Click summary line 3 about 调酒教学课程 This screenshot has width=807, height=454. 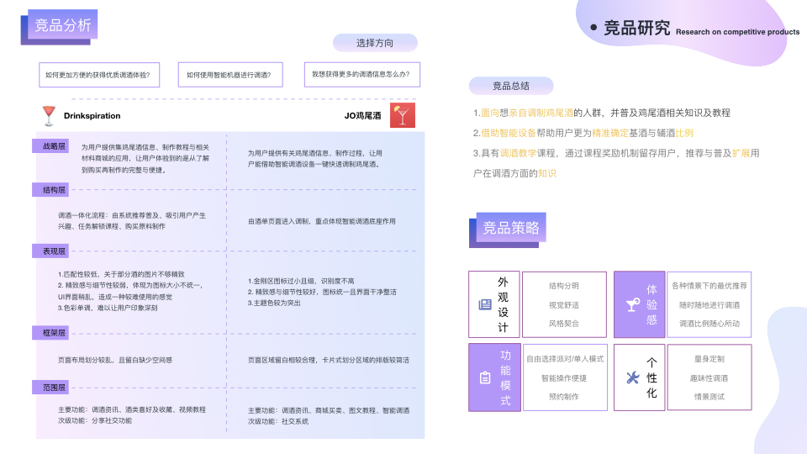pos(616,163)
